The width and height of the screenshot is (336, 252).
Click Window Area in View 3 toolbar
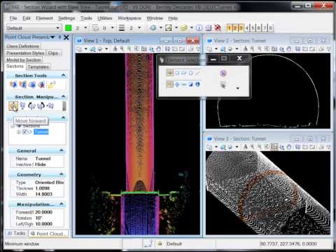tap(267, 147)
